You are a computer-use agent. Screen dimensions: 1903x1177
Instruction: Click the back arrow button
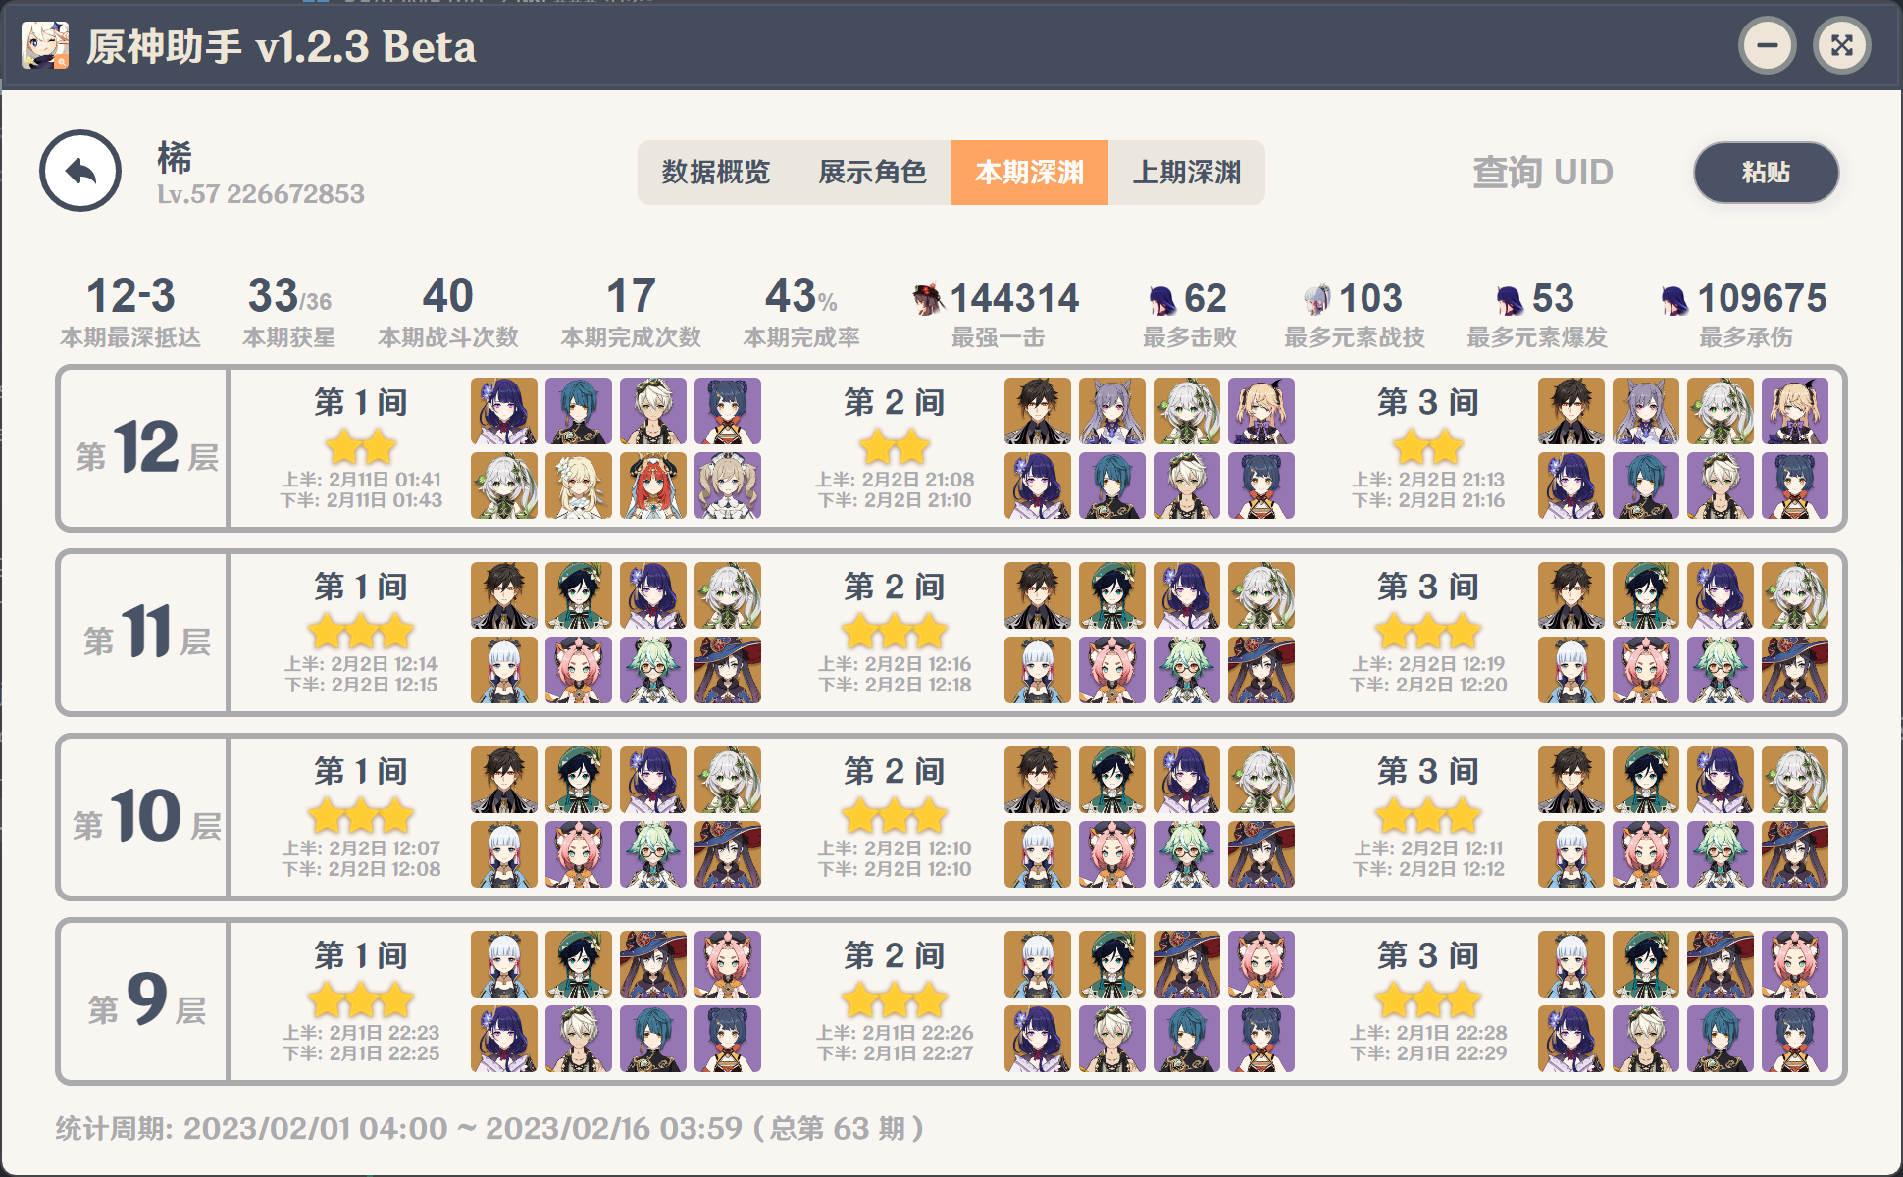tap(80, 172)
